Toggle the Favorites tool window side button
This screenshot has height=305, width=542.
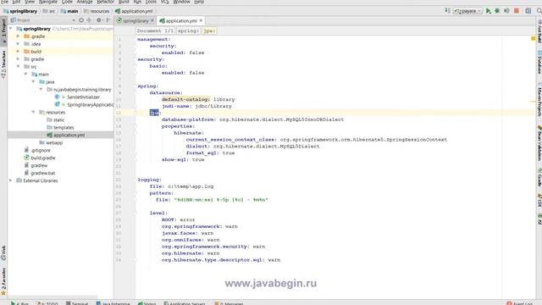click(x=3, y=280)
